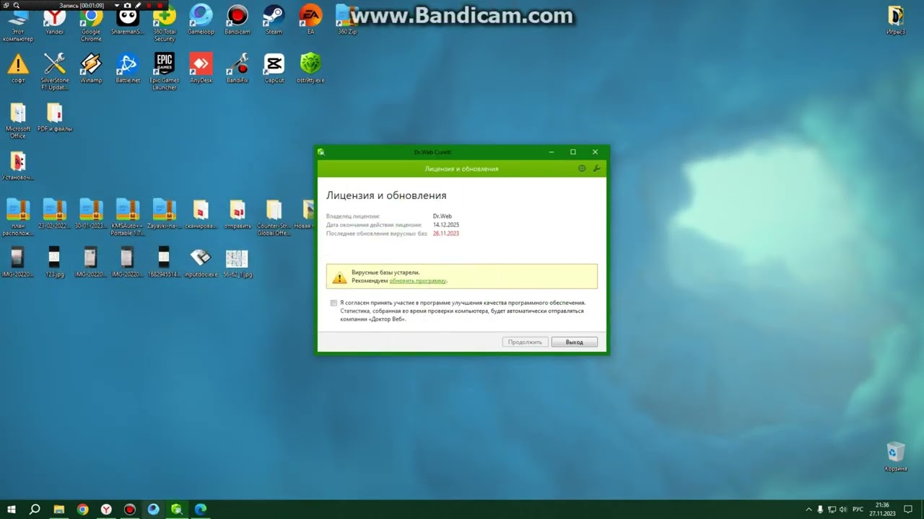Select the Microsoft Office folder on desktop

(18, 120)
